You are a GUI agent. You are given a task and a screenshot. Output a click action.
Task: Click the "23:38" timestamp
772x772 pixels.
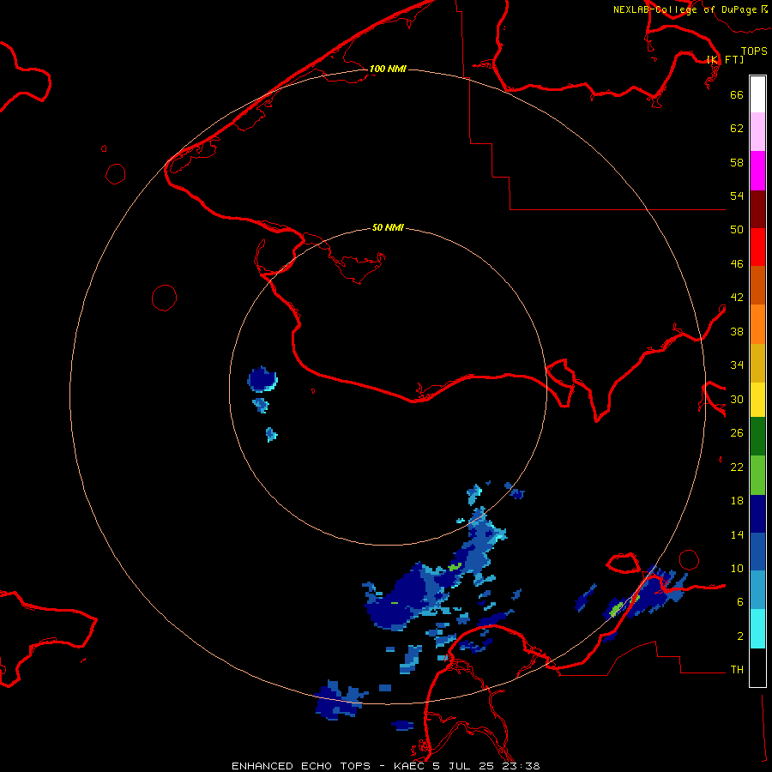[x=521, y=766]
